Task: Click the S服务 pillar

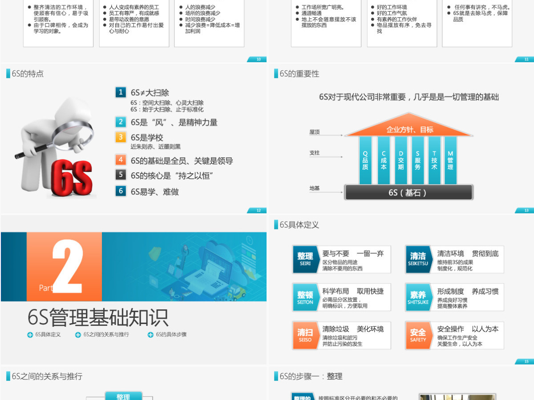Action: [x=417, y=160]
